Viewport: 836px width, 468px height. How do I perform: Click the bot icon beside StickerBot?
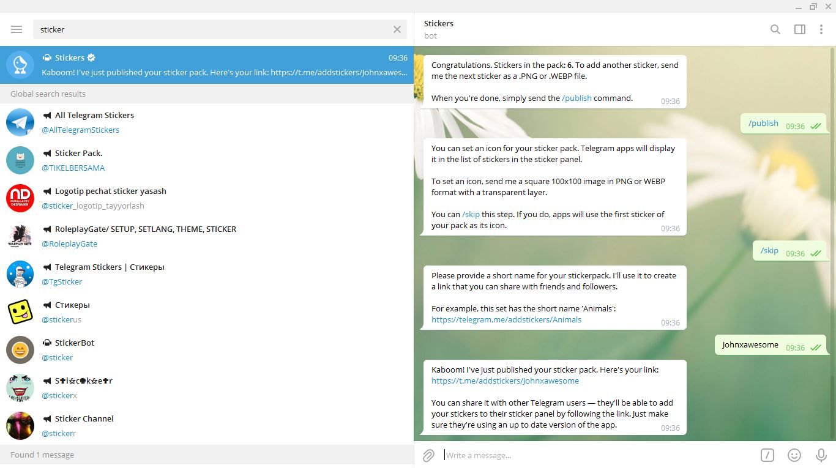(x=47, y=343)
